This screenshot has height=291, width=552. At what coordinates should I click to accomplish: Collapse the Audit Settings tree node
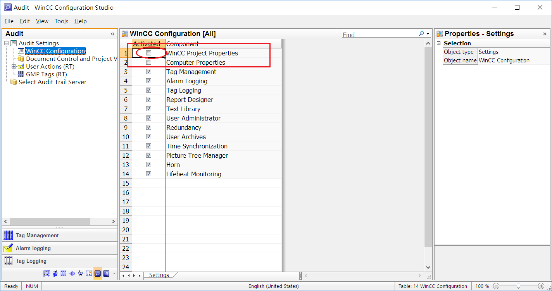pyautogui.click(x=6, y=43)
